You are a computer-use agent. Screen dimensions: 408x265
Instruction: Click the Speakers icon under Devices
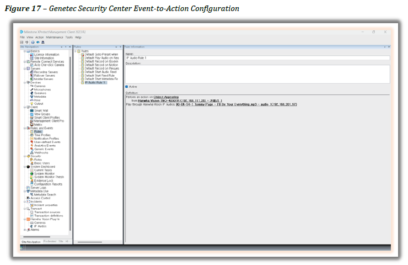[32, 93]
